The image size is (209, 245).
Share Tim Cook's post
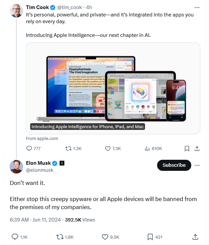[x=197, y=148]
